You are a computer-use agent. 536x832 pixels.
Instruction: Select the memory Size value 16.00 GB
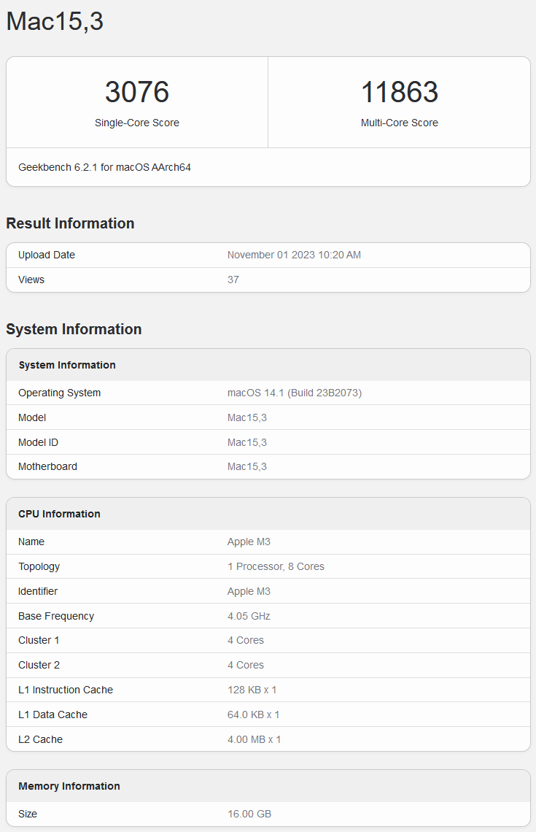(249, 814)
